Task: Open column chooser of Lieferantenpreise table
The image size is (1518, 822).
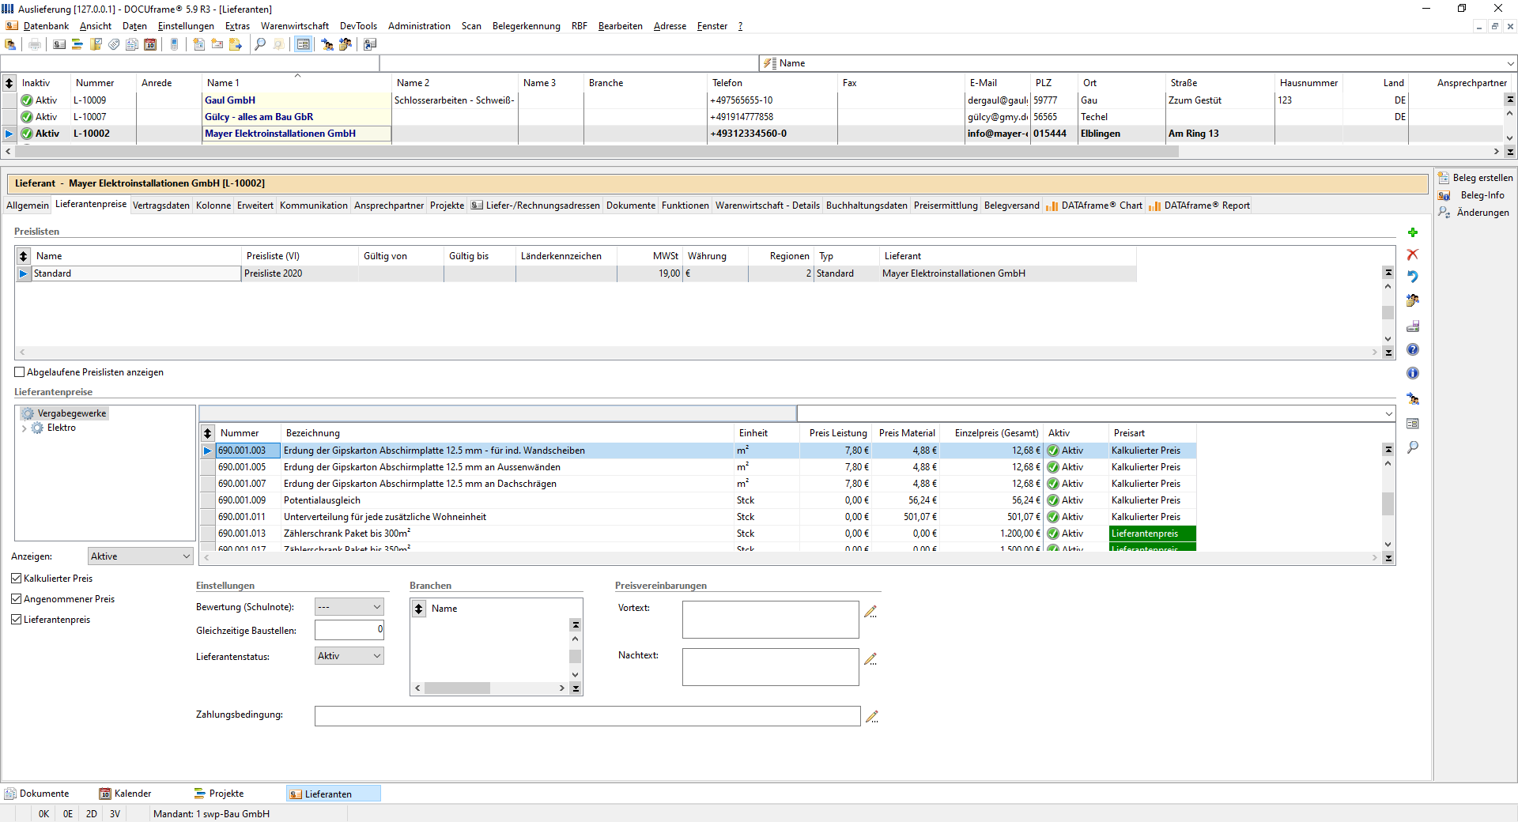Action: (208, 433)
